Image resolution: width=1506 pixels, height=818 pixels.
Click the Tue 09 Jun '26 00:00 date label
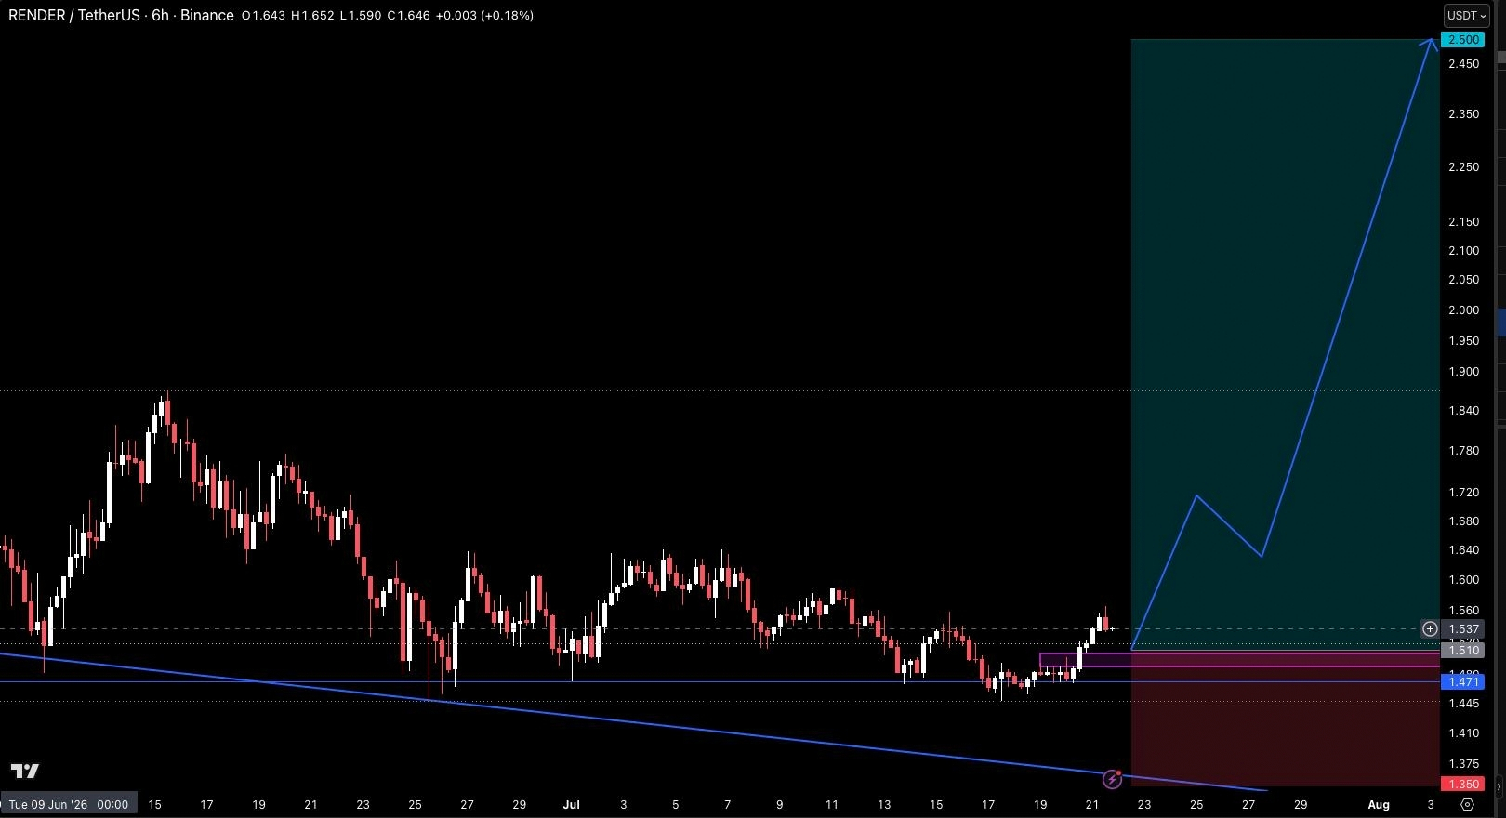tap(69, 804)
